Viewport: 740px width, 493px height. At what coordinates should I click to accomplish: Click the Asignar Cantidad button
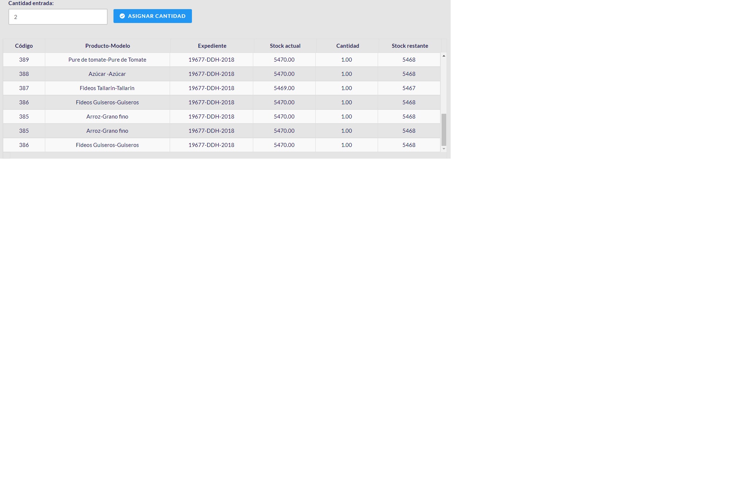tap(153, 16)
